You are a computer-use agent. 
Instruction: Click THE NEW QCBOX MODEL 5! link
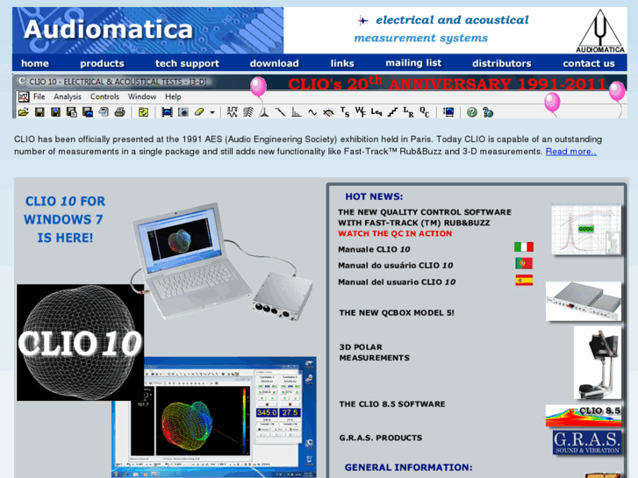click(x=397, y=313)
